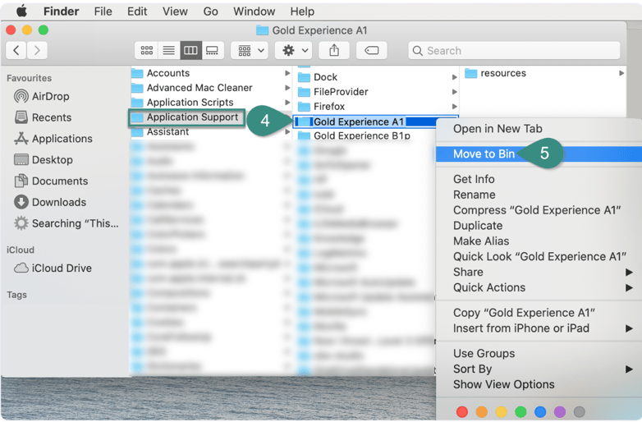Open the File menu
Screen dimensions: 642x422
(x=103, y=11)
